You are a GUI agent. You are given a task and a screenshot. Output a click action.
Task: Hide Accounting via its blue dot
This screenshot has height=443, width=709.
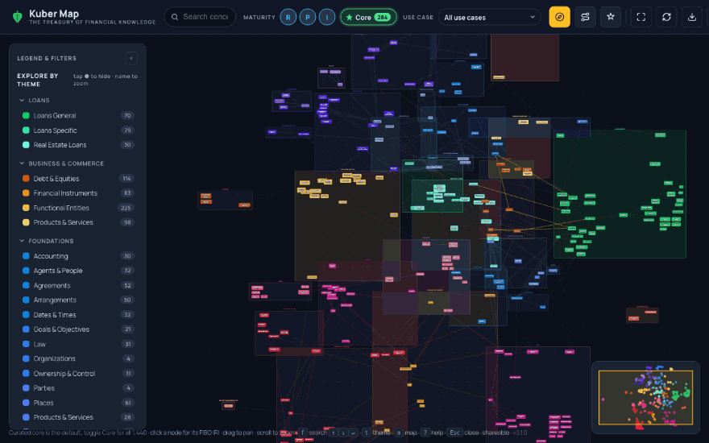point(26,256)
